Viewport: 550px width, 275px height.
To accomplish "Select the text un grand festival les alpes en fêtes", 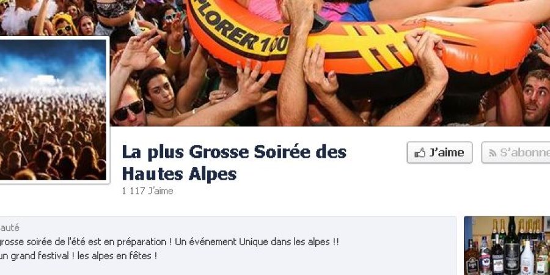I will [79, 256].
